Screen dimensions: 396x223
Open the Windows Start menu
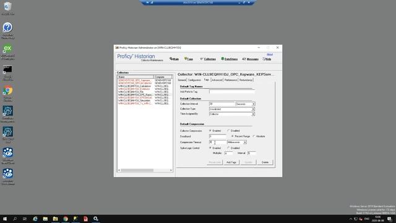[x=5, y=219]
